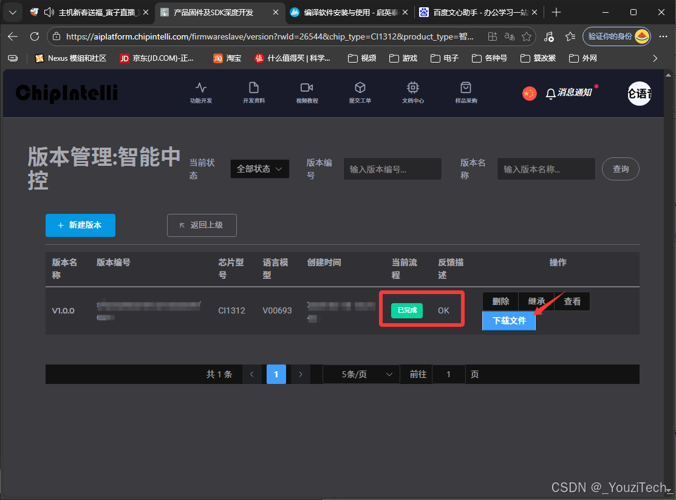Click the CI1312 chip model cell
676x500 pixels.
pyautogui.click(x=231, y=310)
